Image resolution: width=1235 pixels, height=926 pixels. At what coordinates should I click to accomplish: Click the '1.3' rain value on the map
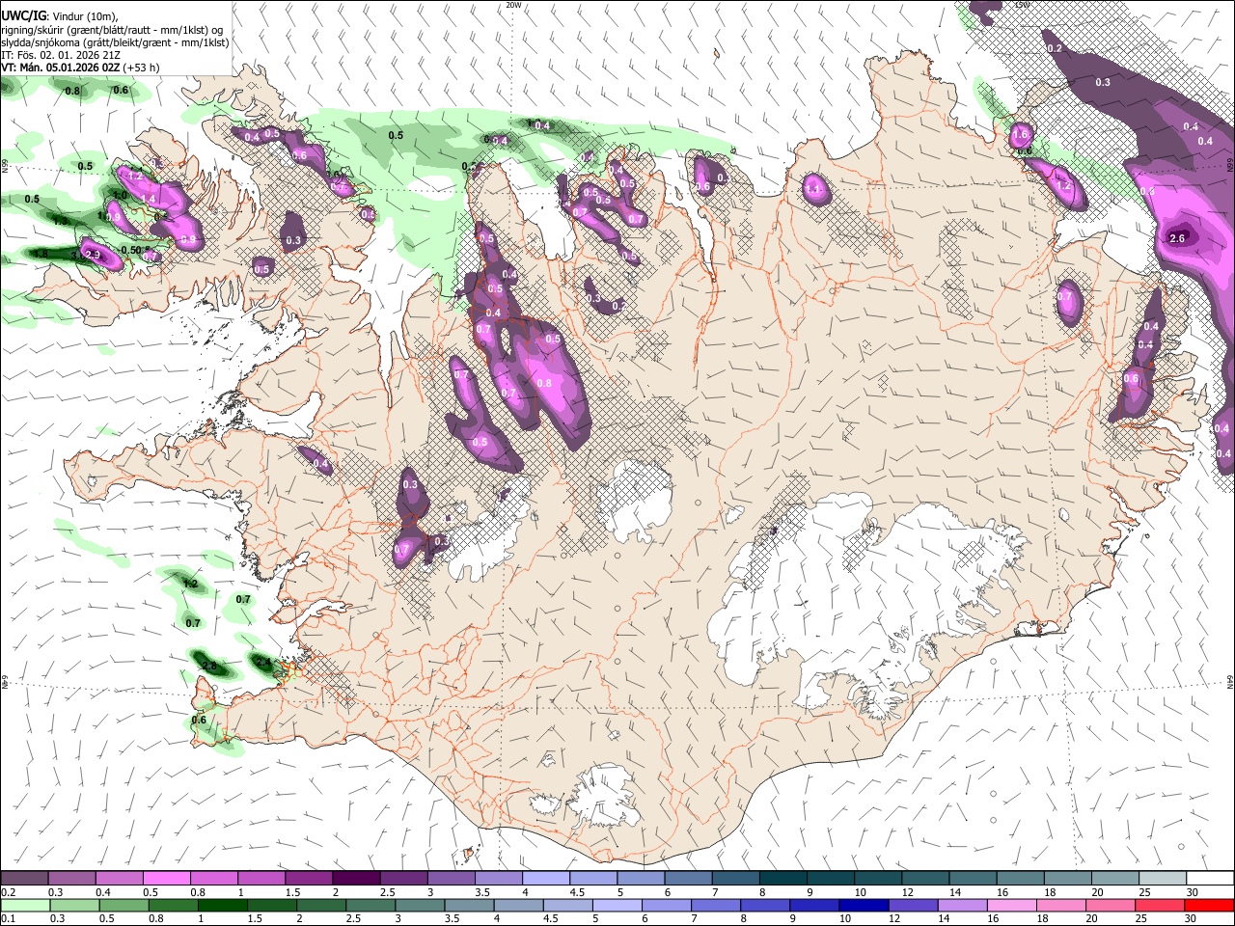tap(60, 221)
